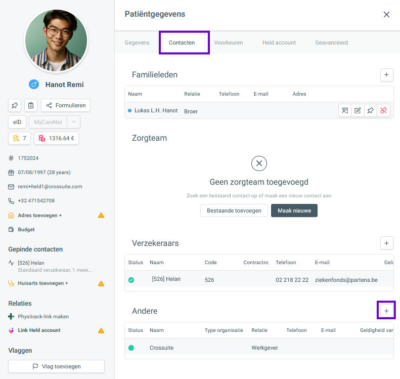Click the patient profile photo
The image size is (400, 379).
56,40
